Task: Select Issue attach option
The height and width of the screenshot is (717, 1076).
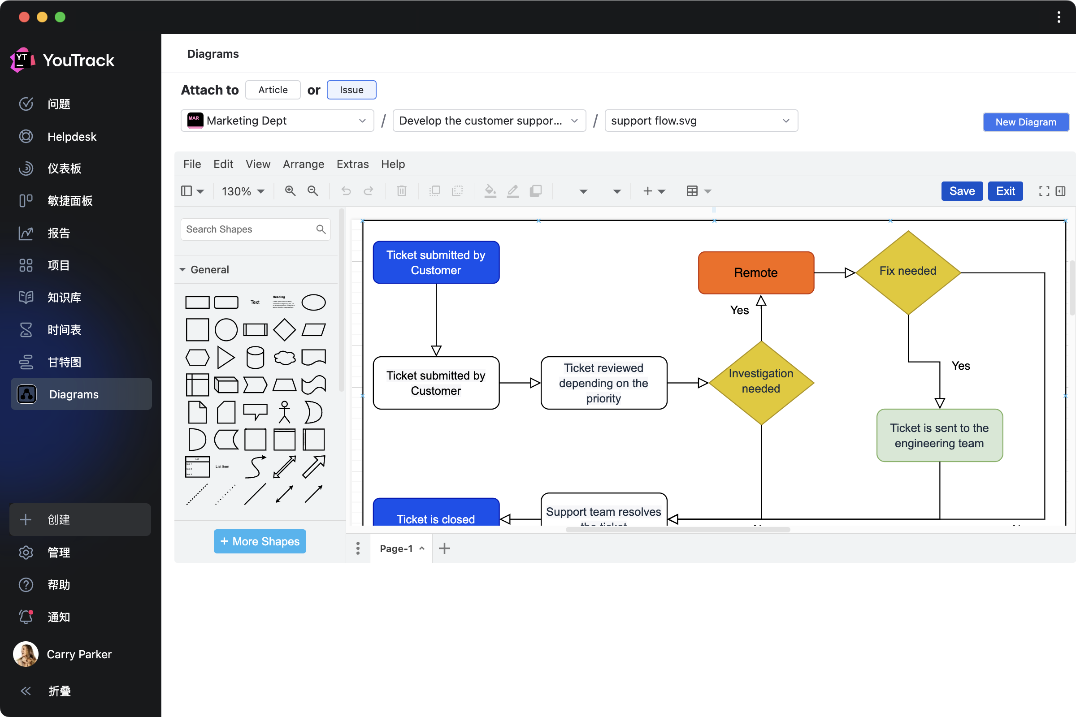Action: tap(351, 90)
